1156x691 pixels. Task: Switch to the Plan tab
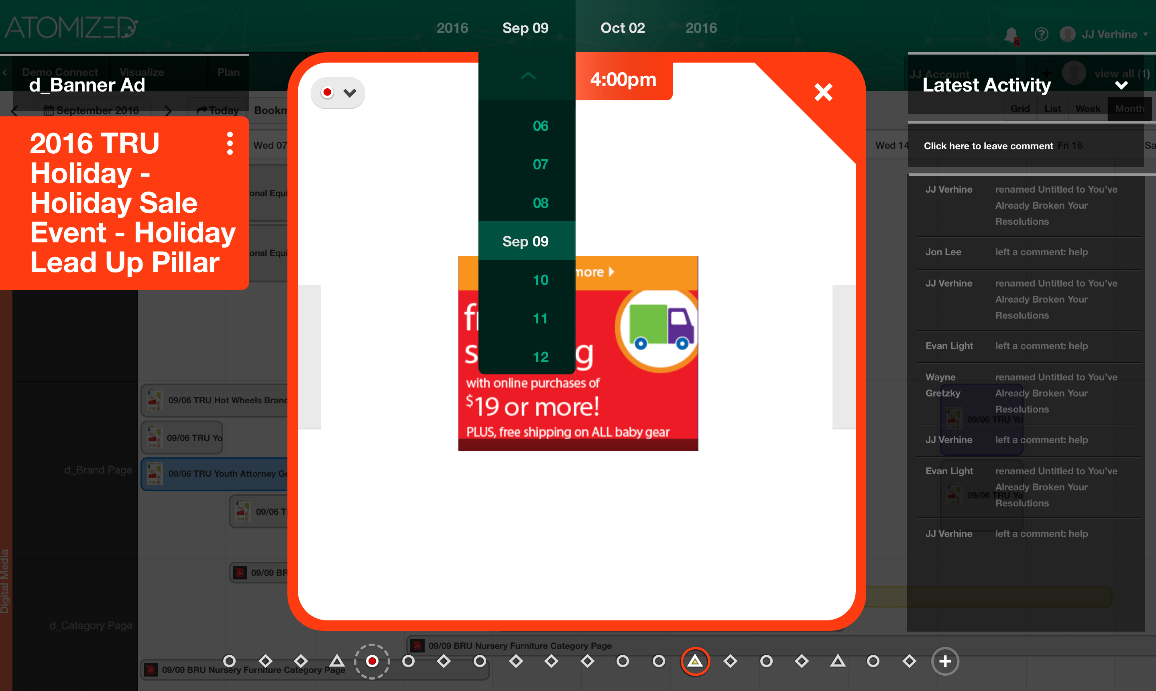[x=228, y=72]
